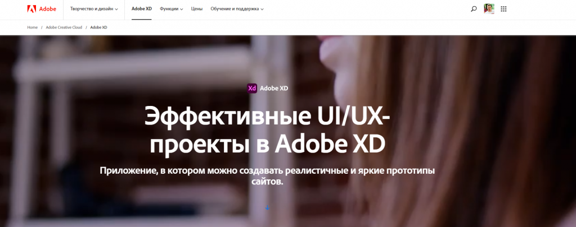The height and width of the screenshot is (227, 576).
Task: Click the Adobe logo
Action: (x=42, y=9)
